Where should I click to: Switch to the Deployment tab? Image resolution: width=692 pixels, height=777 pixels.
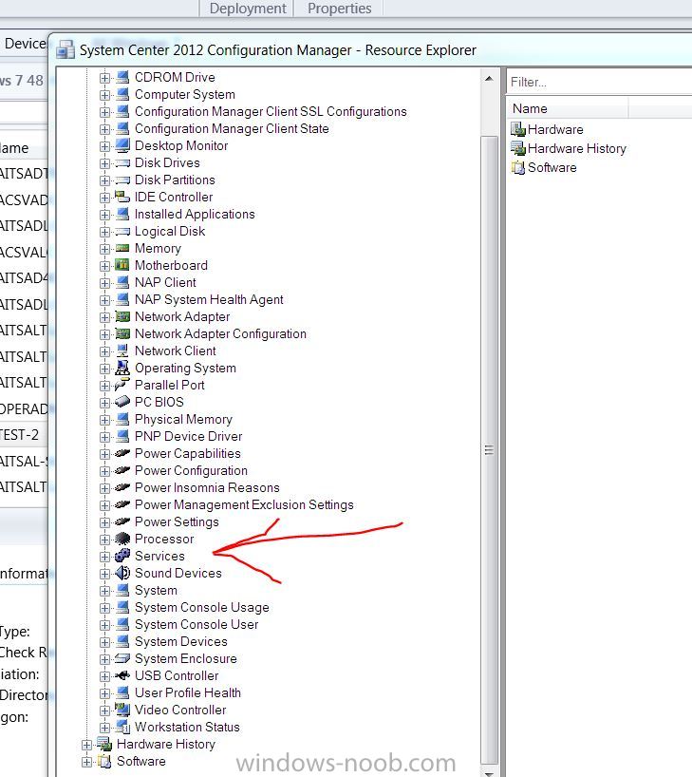247,9
